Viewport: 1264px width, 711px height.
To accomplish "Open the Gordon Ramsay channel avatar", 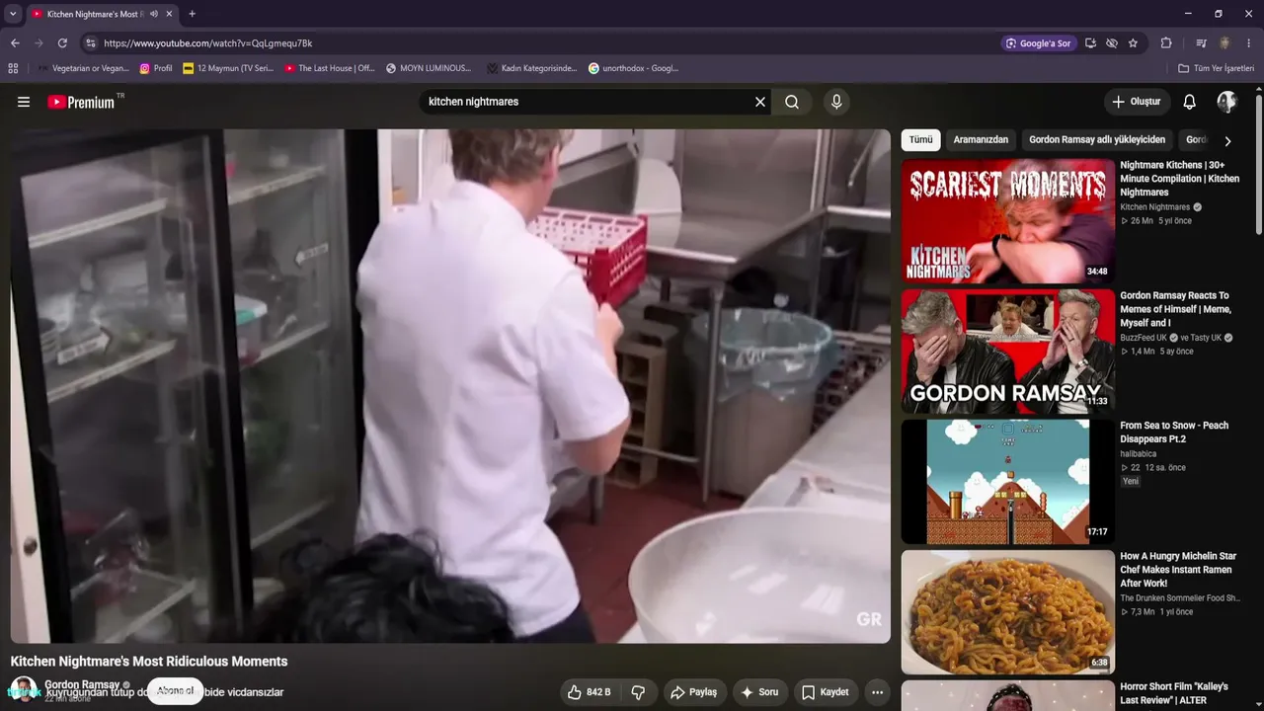I will click(24, 690).
